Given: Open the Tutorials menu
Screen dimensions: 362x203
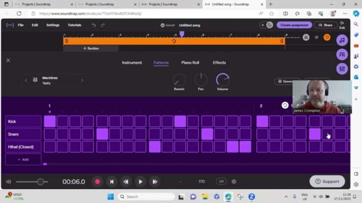Looking at the screenshot, I should 74,25.
